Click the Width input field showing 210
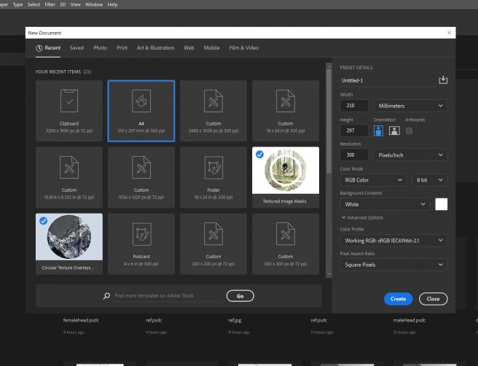 354,106
